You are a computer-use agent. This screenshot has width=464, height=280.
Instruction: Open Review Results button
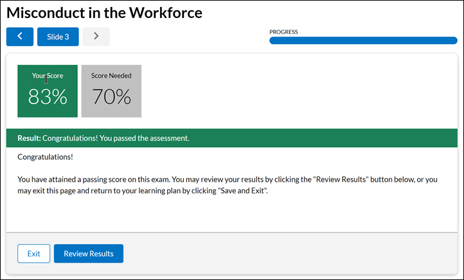click(x=89, y=254)
